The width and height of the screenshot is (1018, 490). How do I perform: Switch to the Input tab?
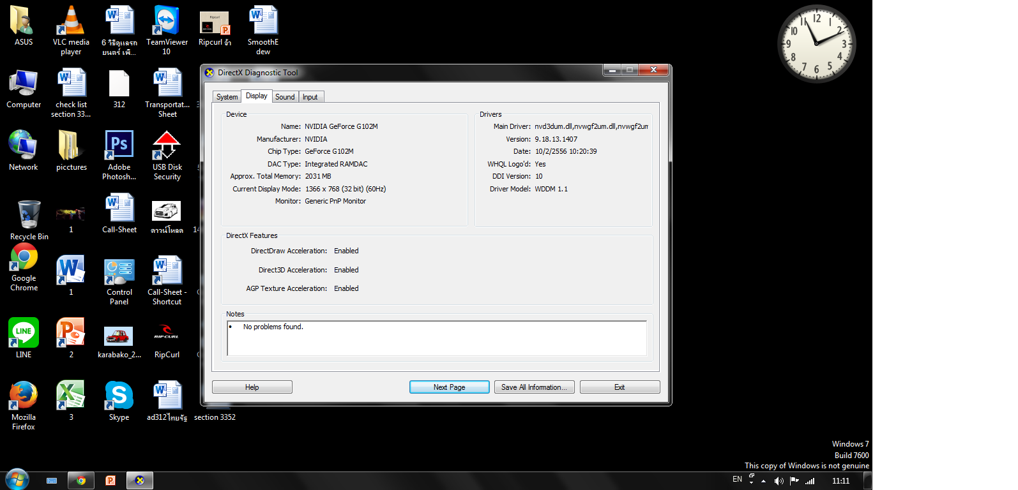point(310,97)
